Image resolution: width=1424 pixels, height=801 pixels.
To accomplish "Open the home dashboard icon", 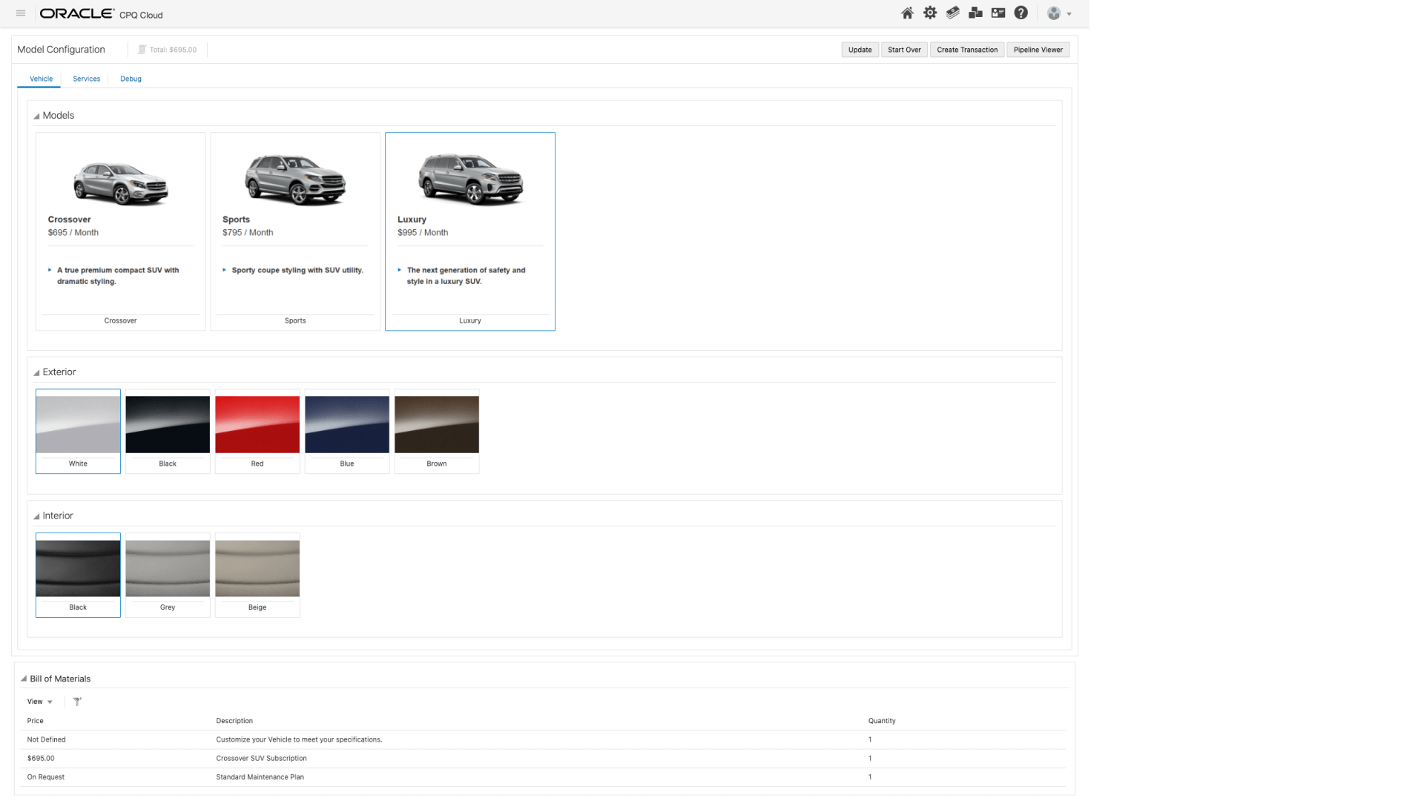I will (x=906, y=13).
